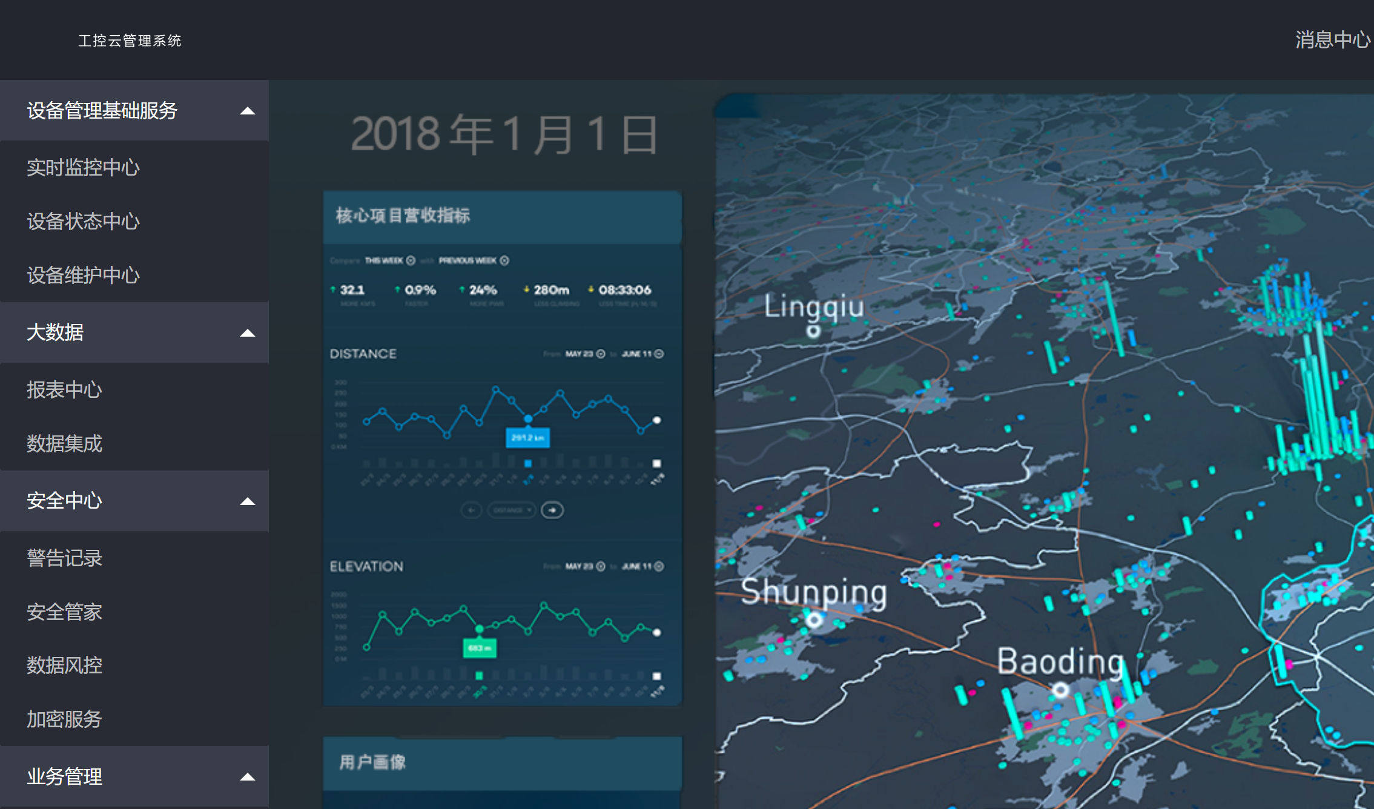Open the DISTANCE metric dropdown below chart
Viewport: 1374px width, 809px height.
pos(511,510)
